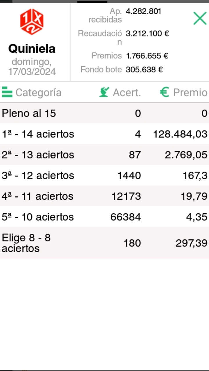Click the Fondo bote amount 305.638 €
The width and height of the screenshot is (209, 371).
click(x=144, y=70)
